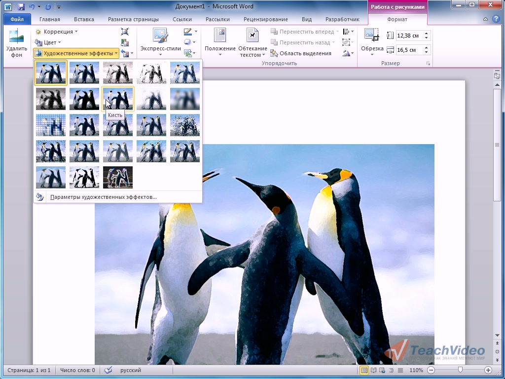Switch to the Разметка страницы tab
The height and width of the screenshot is (379, 505).
[x=133, y=19]
